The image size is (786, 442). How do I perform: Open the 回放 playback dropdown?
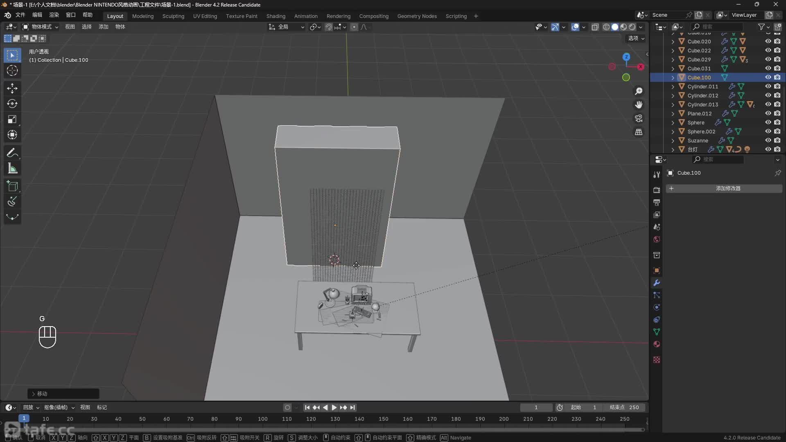pos(31,408)
